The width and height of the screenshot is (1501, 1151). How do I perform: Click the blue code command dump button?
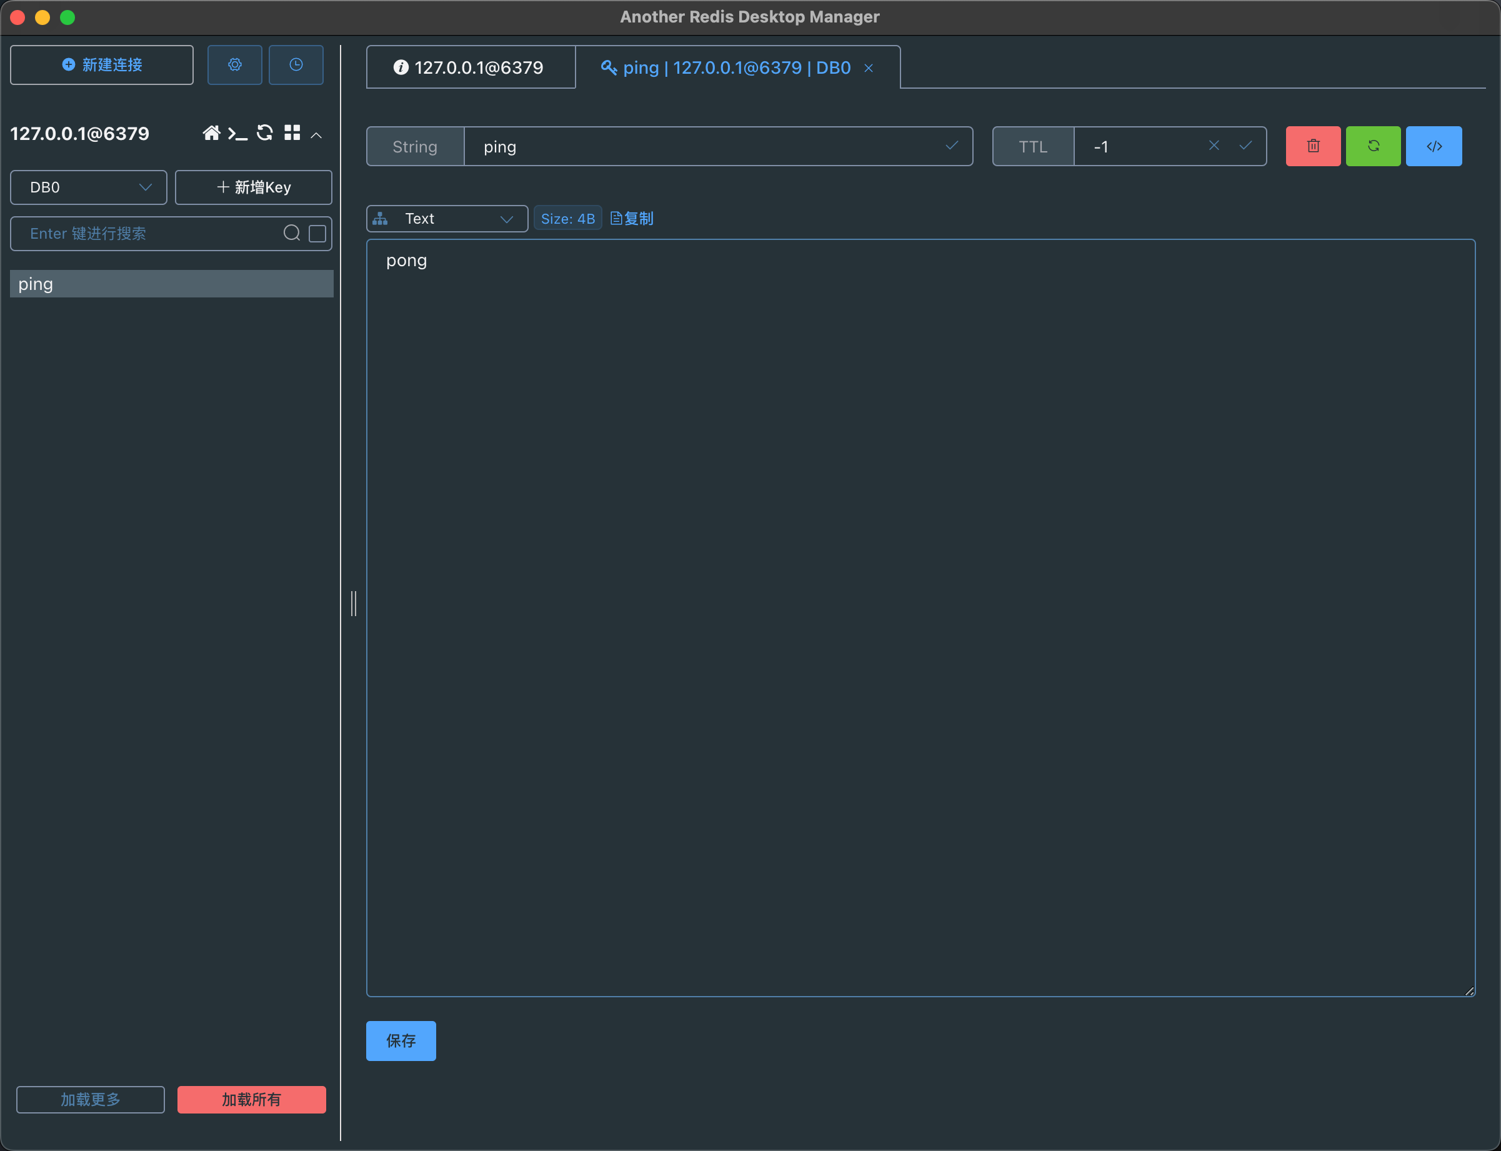click(1434, 146)
